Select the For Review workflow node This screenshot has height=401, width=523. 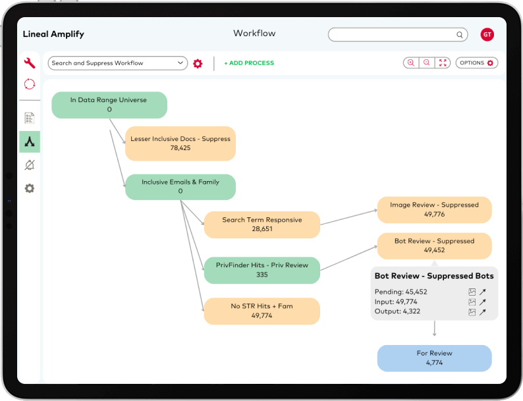coord(434,358)
